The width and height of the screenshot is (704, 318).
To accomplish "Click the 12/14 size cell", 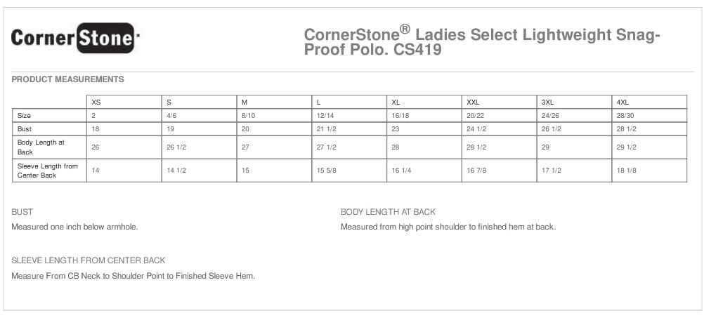I will [325, 115].
